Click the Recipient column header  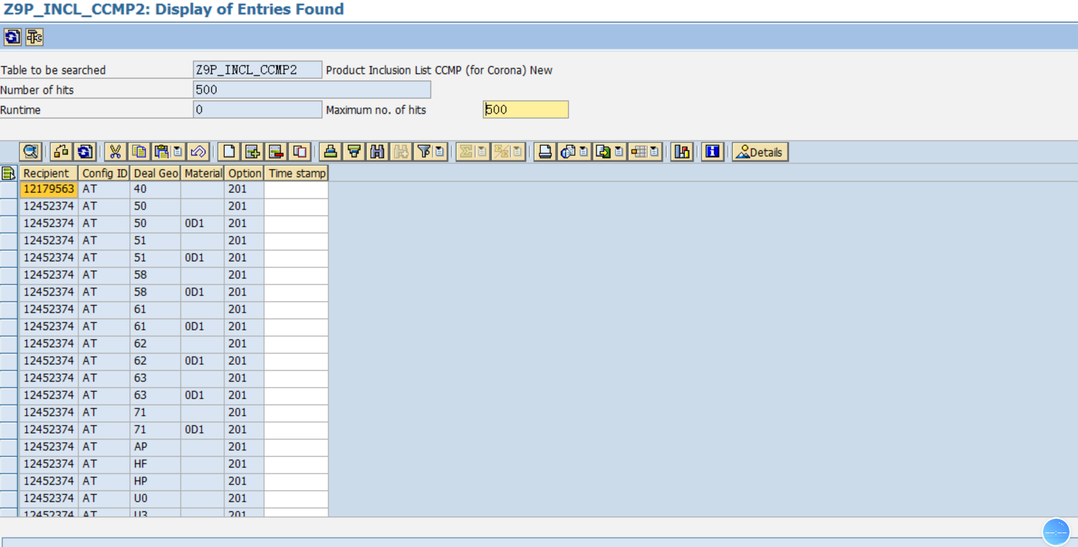(x=48, y=174)
